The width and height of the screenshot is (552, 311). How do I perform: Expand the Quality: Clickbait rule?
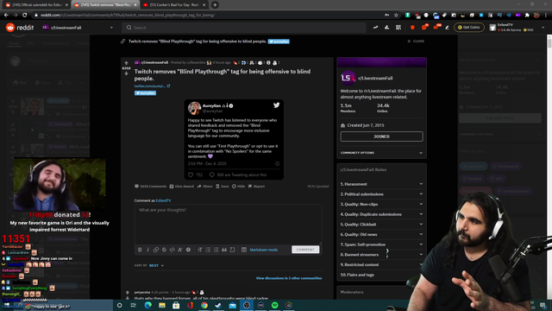tap(381, 225)
